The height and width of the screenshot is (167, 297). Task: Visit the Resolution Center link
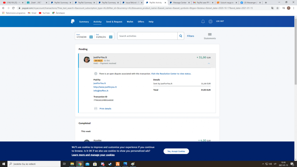point(171,74)
